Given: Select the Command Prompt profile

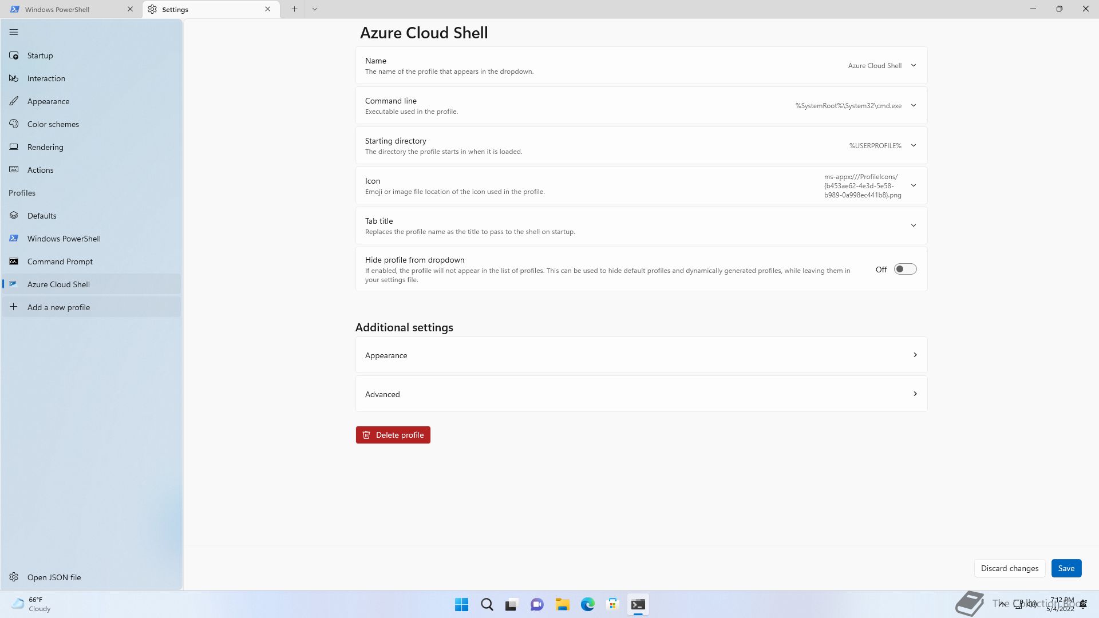Looking at the screenshot, I should (x=92, y=262).
